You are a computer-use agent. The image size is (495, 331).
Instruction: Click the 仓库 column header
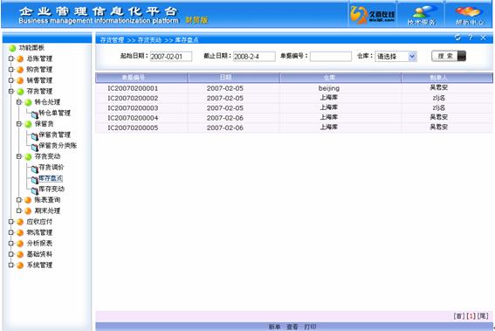(x=340, y=78)
